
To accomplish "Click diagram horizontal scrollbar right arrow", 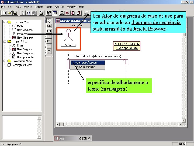I will click(180, 124).
